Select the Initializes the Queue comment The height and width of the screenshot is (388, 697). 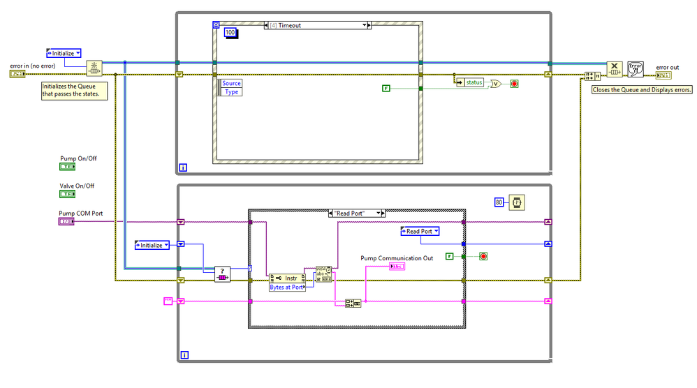coord(74,91)
